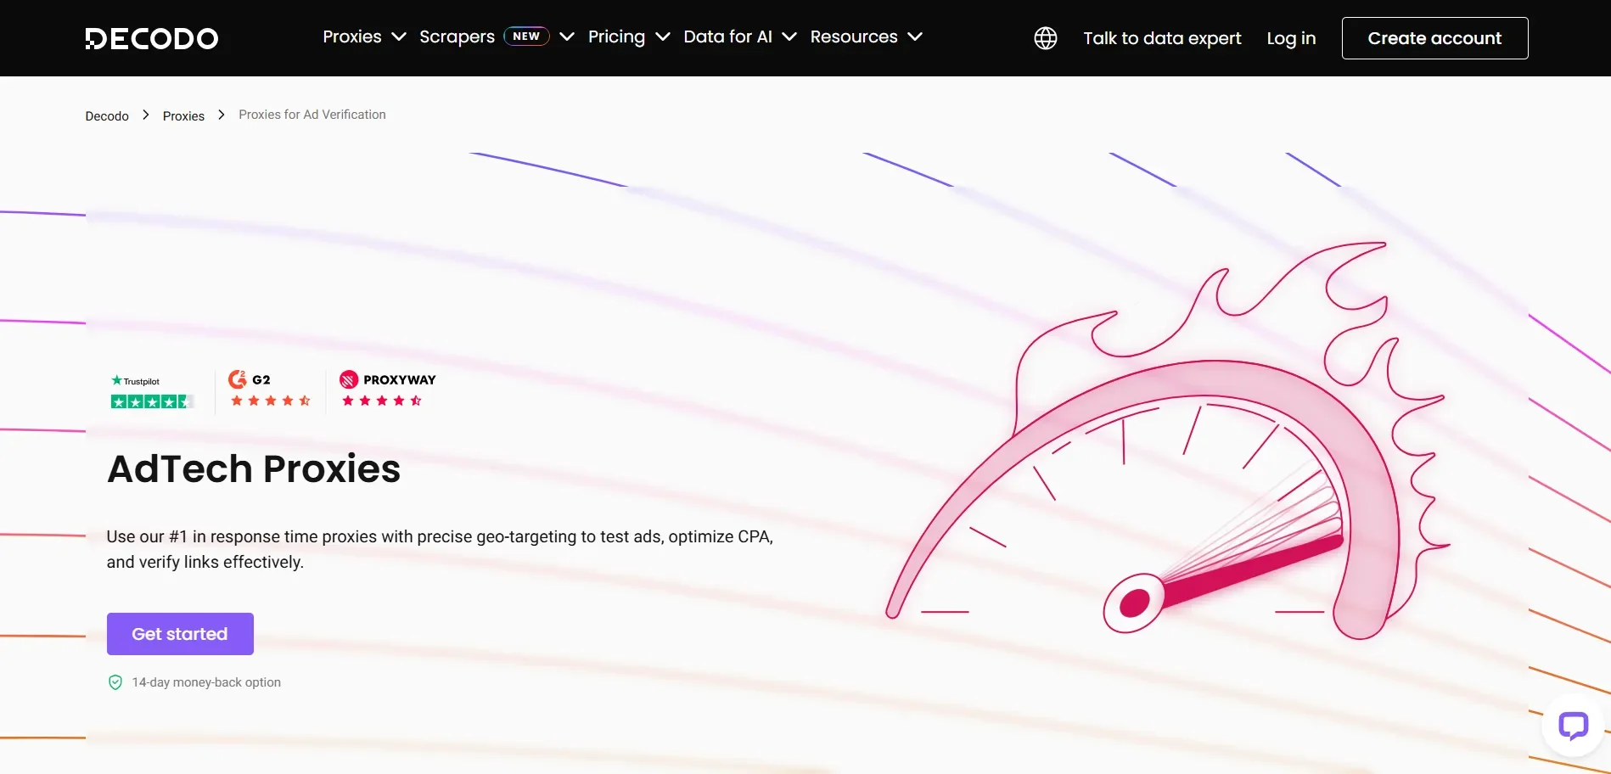Viewport: 1611px width, 774px height.
Task: Open the Data for AI menu
Action: pyautogui.click(x=739, y=37)
